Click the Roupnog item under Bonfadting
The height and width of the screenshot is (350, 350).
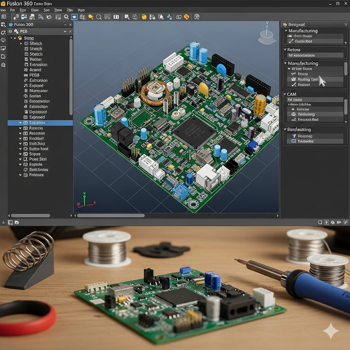[315, 136]
